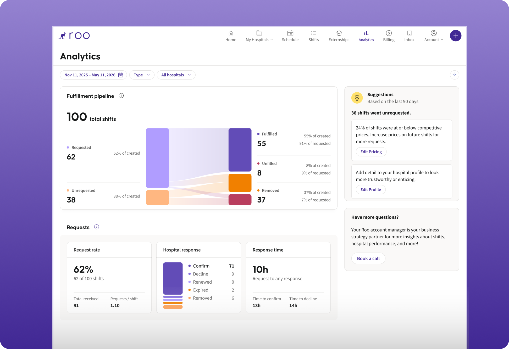Viewport: 509px width, 349px height.
Task: Go to the Home tab label
Action: [231, 40]
